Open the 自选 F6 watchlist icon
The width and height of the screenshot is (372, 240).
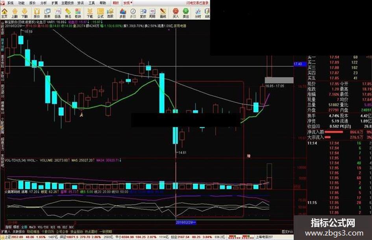point(57,13)
